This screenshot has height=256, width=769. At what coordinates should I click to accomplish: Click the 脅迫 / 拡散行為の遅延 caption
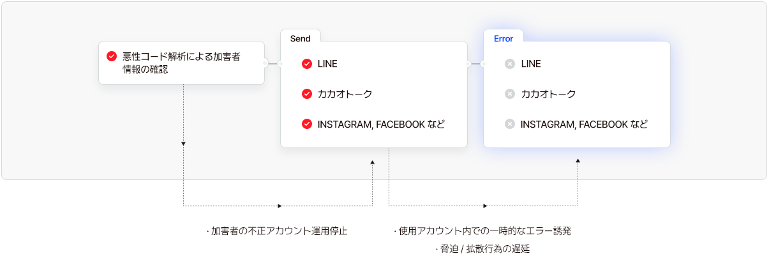click(x=482, y=249)
